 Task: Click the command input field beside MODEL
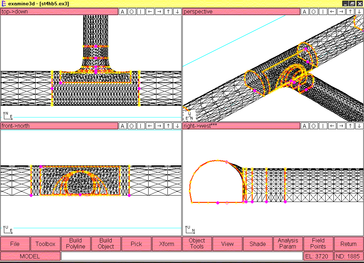(182, 256)
